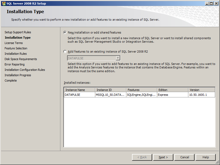Click the 'Installed instances:' label
Image resolution: width=220 pixels, height=165 pixels.
[77, 83]
